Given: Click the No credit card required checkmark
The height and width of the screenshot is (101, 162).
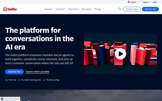Looking at the screenshot, I should 19,80.
